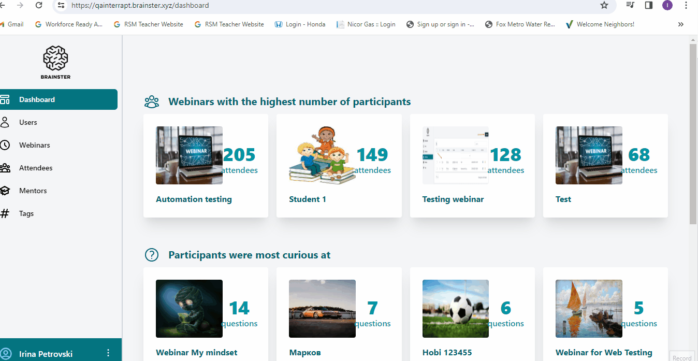This screenshot has width=698, height=361.
Task: Open Chrome's three-dot options menu
Action: (x=687, y=5)
